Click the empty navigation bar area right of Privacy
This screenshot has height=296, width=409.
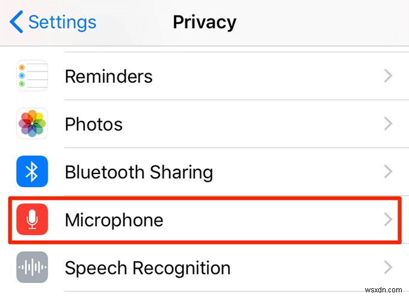tap(325, 22)
